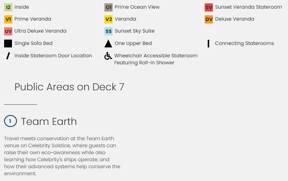Click the Inside Stateroom Door Location slash
The width and height of the screenshot is (288, 181).
pos(8,56)
